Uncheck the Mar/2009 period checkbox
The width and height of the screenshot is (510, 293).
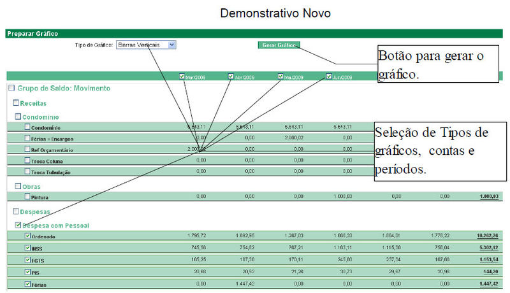point(183,77)
